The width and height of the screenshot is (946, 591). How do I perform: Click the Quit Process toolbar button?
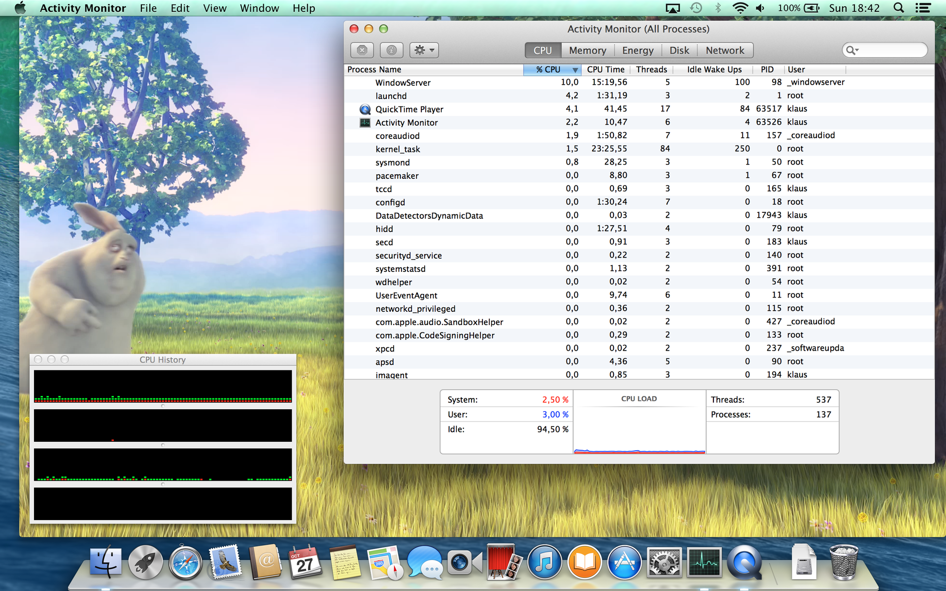point(362,50)
